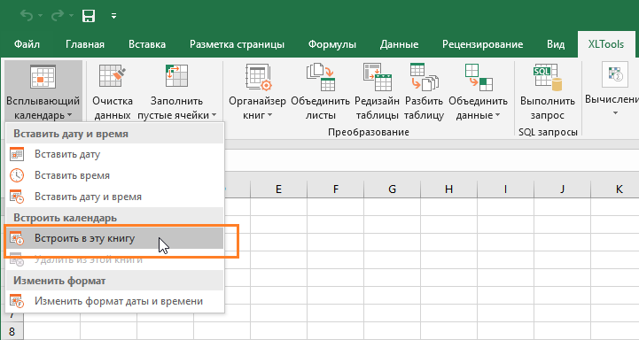This screenshot has height=340, width=639.
Task: Click the Разбить таблицу icon
Action: [x=424, y=76]
